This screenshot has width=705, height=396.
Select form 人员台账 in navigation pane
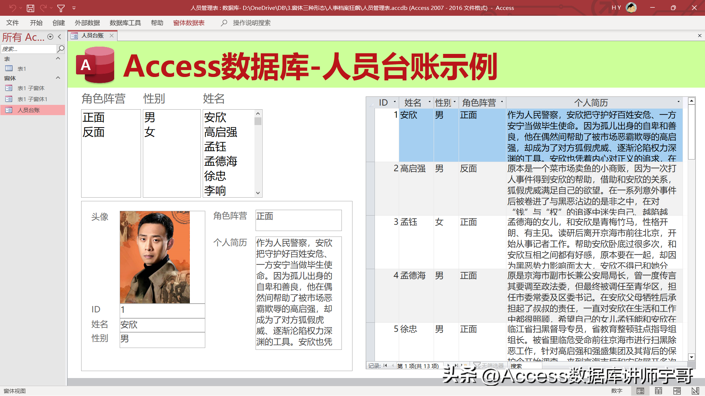pyautogui.click(x=33, y=110)
